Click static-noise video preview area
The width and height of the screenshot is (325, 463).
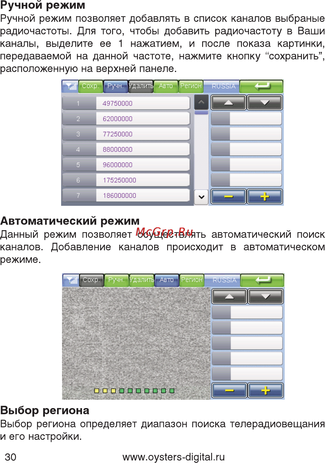point(136,343)
